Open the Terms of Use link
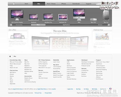121x97 pixels. [38, 93]
